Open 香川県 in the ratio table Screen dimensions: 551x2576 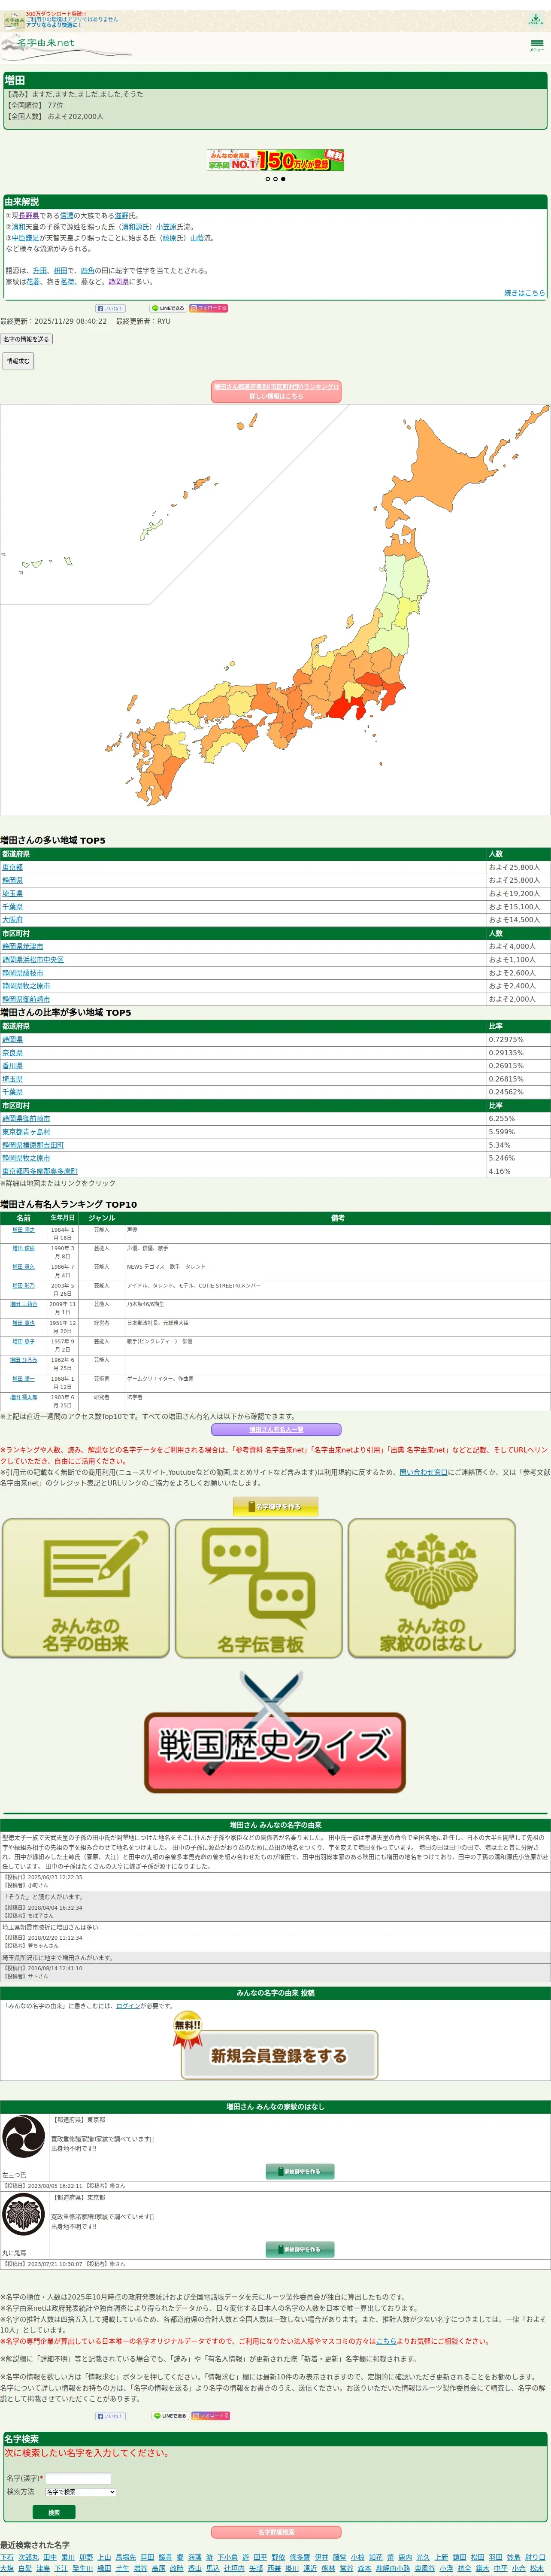tap(12, 1065)
